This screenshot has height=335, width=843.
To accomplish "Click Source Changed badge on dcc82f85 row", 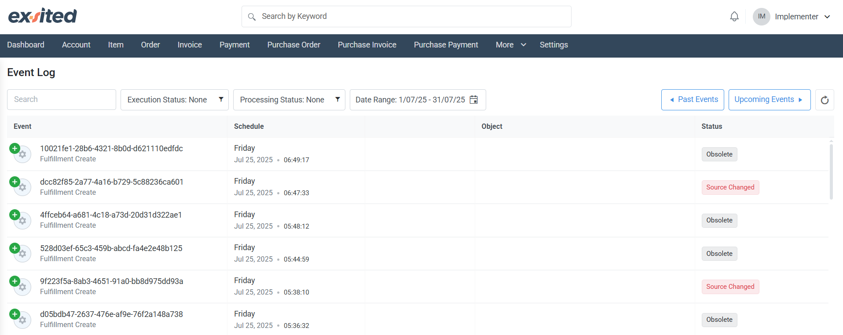I will (x=730, y=187).
